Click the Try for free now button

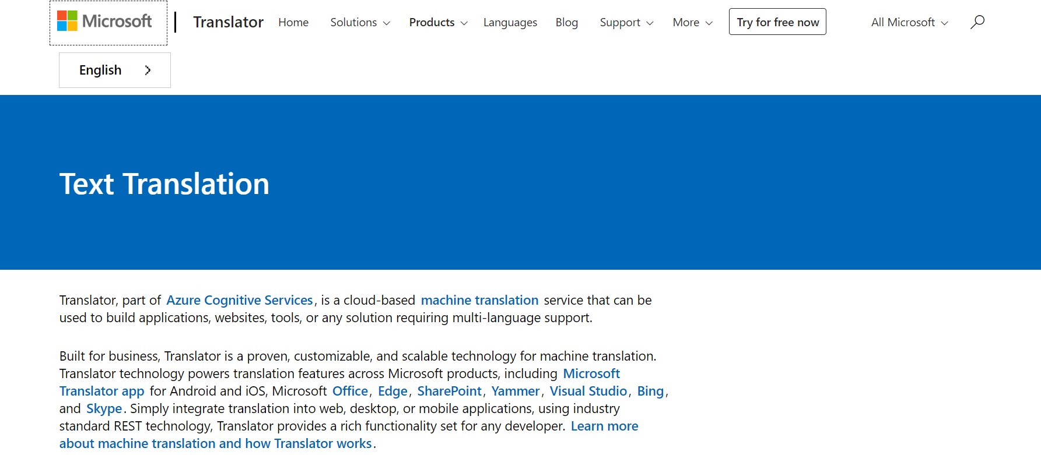pos(777,22)
